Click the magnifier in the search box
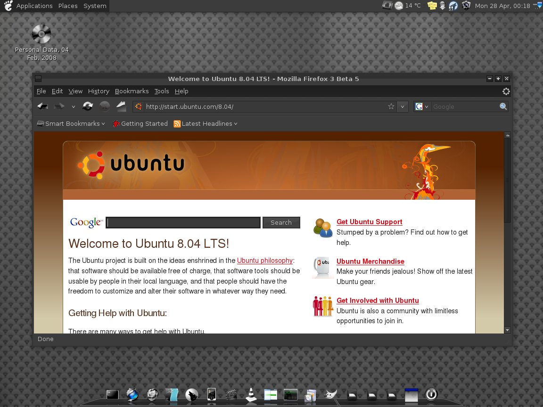Viewport: 543px width, 407px height. pos(503,106)
